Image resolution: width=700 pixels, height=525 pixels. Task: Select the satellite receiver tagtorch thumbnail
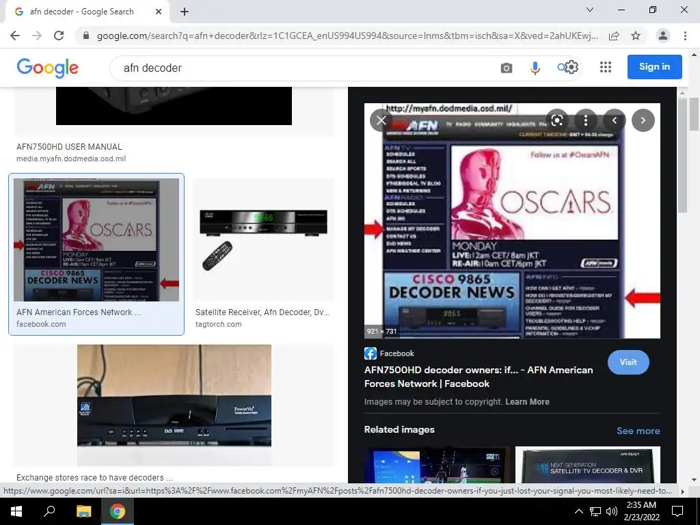coord(263,240)
